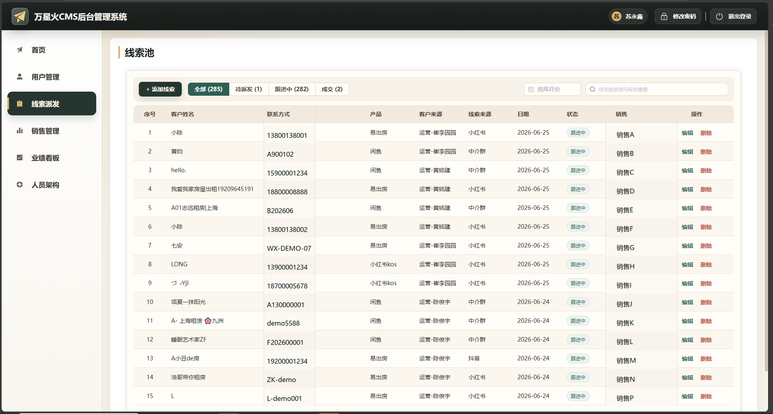Click 抖音 lead source cell
Image resolution: width=773 pixels, height=414 pixels.
tap(474, 358)
